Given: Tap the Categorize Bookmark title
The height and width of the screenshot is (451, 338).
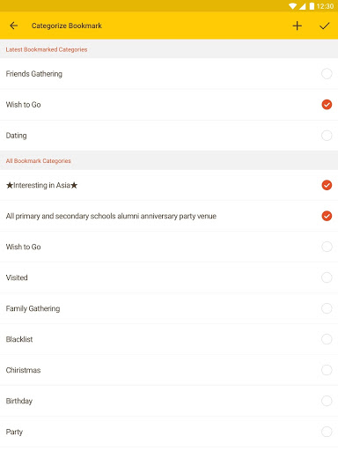Looking at the screenshot, I should (x=67, y=26).
